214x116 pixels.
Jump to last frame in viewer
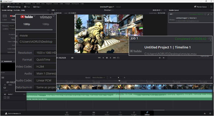click(114, 58)
